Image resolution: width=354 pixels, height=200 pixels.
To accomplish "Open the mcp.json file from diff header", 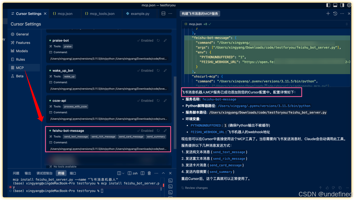I will pos(195,24).
